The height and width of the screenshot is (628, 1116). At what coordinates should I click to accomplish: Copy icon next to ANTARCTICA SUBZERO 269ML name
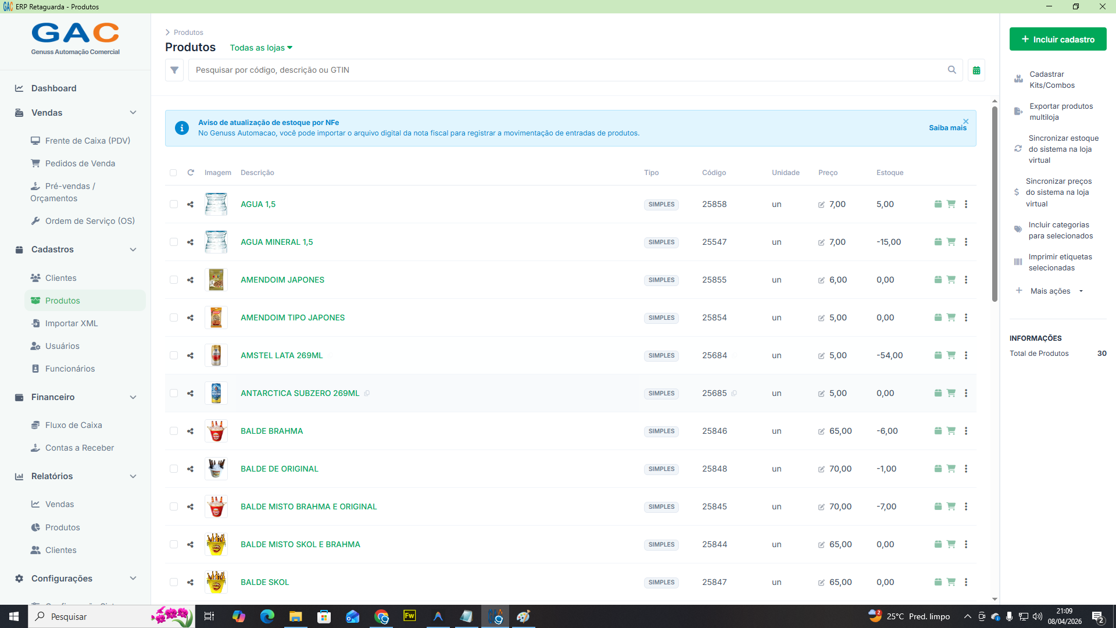367,394
